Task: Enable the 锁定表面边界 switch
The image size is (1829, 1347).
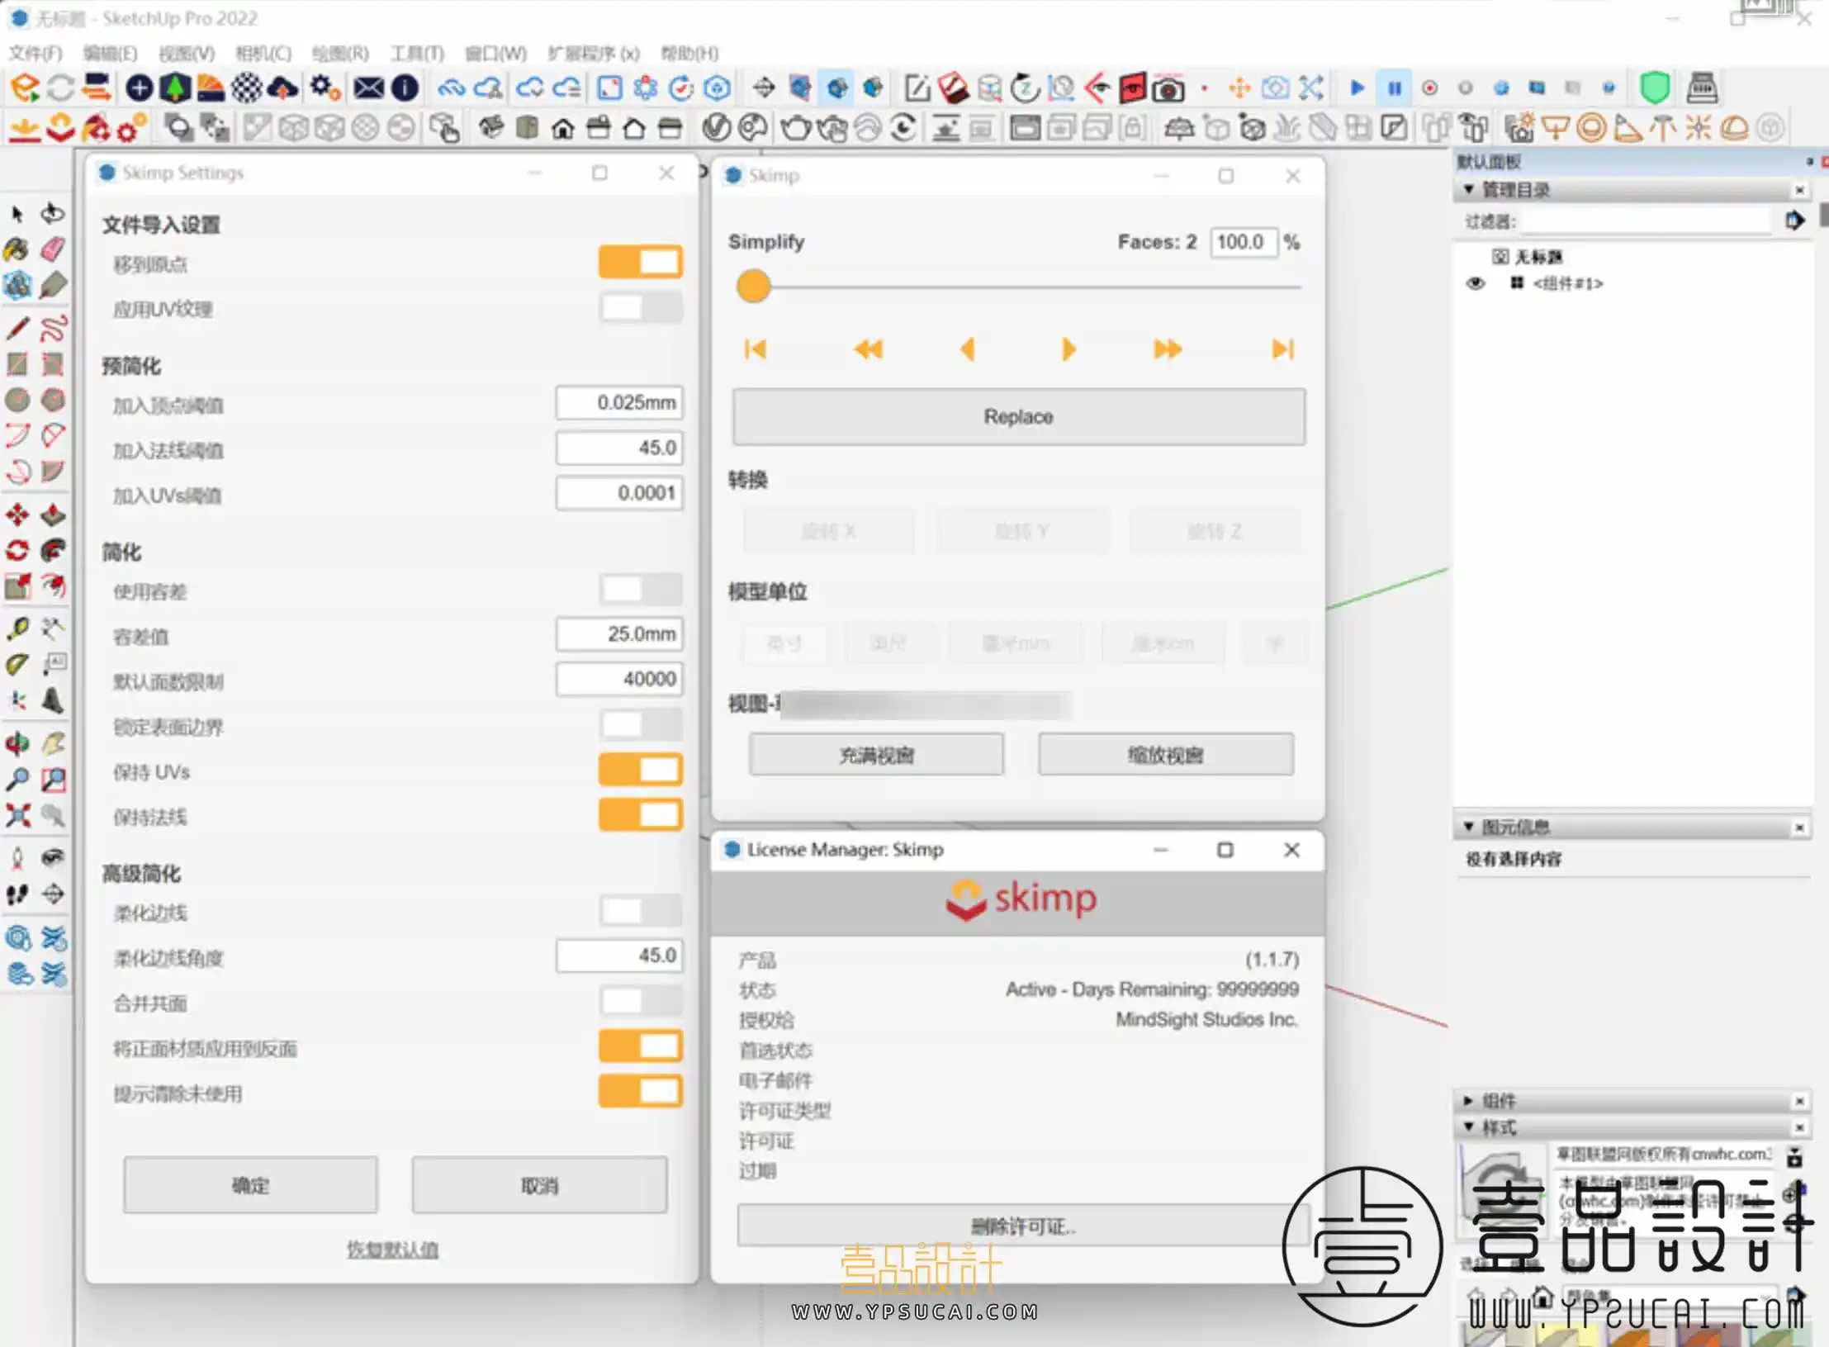Action: point(641,725)
